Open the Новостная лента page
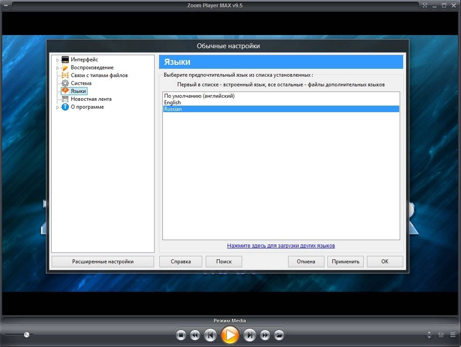This screenshot has width=461, height=347. point(91,99)
